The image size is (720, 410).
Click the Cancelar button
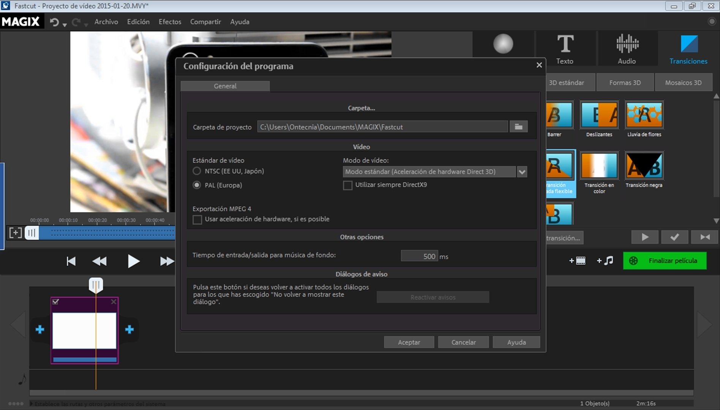coord(464,342)
